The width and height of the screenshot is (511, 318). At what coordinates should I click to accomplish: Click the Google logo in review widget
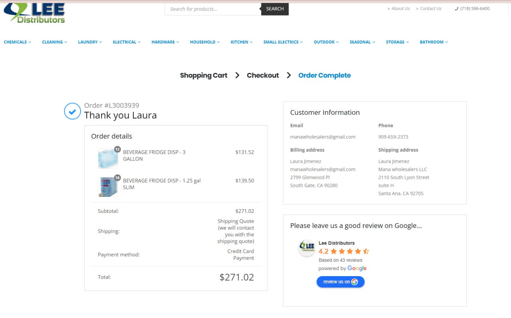357,268
